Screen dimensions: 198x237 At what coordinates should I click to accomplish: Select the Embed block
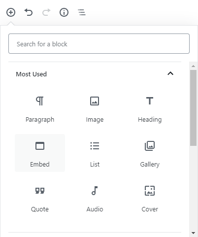point(40,153)
